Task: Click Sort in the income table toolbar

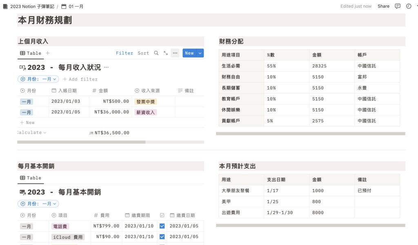Action: coord(143,53)
